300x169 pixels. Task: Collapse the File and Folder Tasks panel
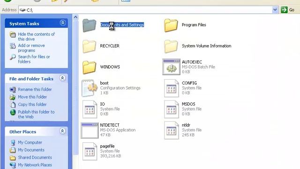pyautogui.click(x=62, y=78)
